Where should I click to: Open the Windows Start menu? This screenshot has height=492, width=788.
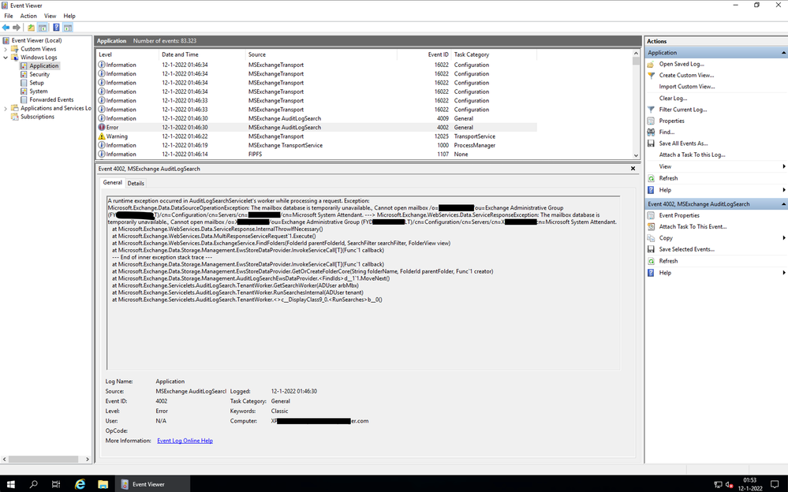(x=10, y=484)
